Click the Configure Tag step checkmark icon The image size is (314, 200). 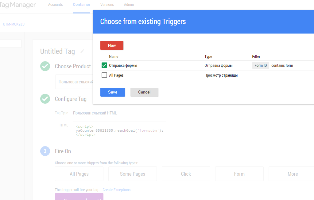pos(45,99)
